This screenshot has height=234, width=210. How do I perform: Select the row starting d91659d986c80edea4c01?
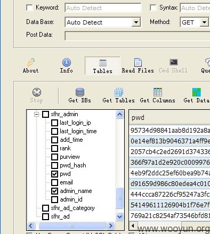coord(169,184)
